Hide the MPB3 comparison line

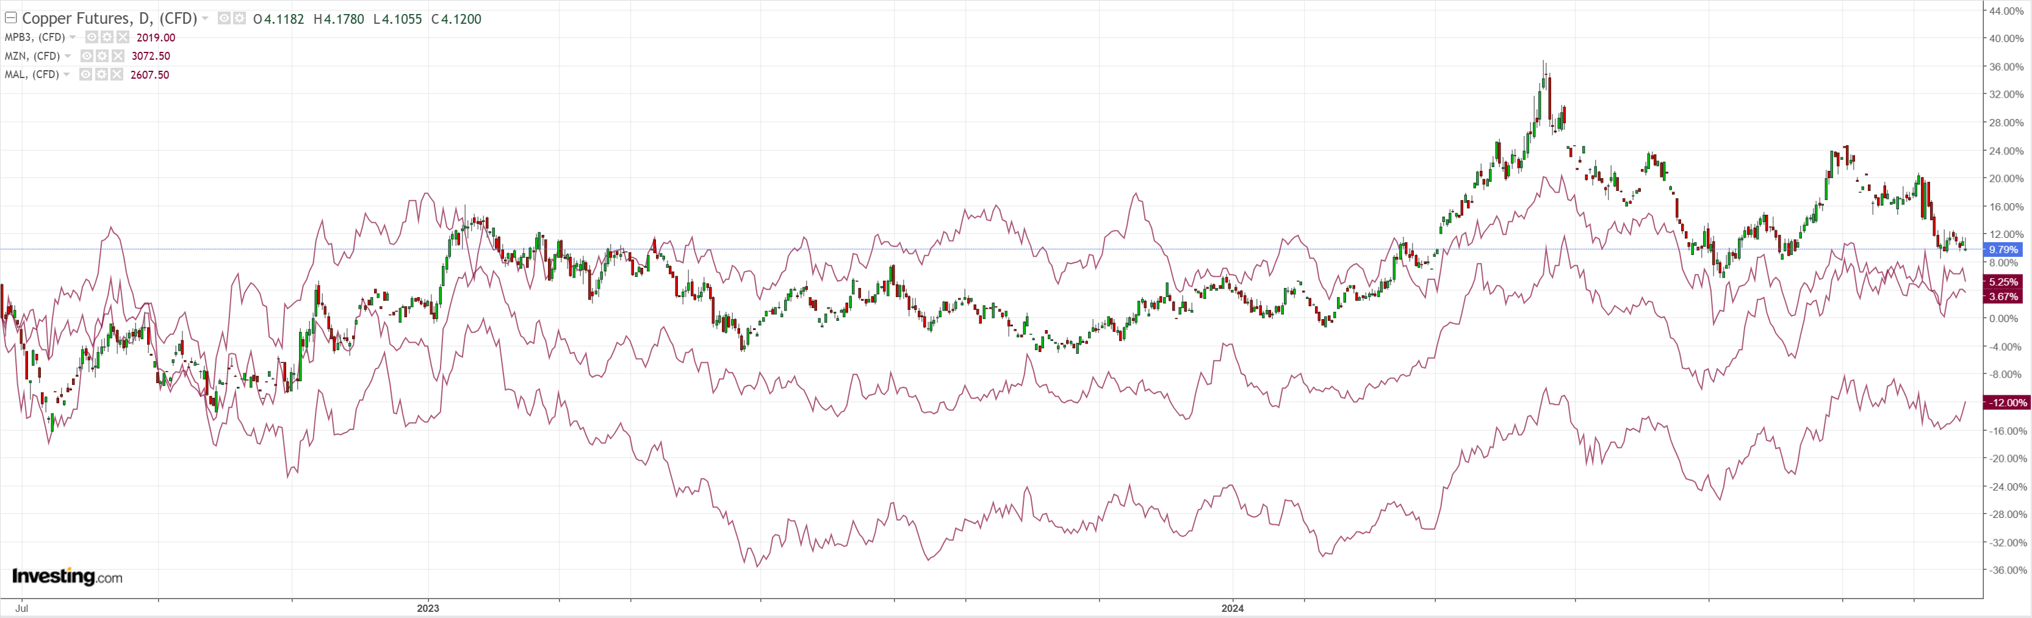click(92, 37)
